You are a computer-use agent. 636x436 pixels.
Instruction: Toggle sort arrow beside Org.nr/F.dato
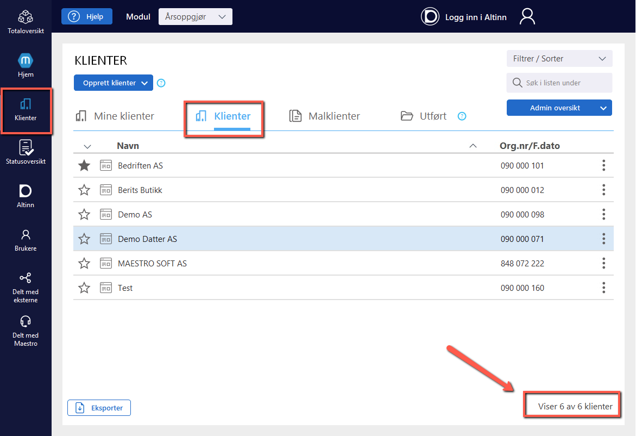473,146
